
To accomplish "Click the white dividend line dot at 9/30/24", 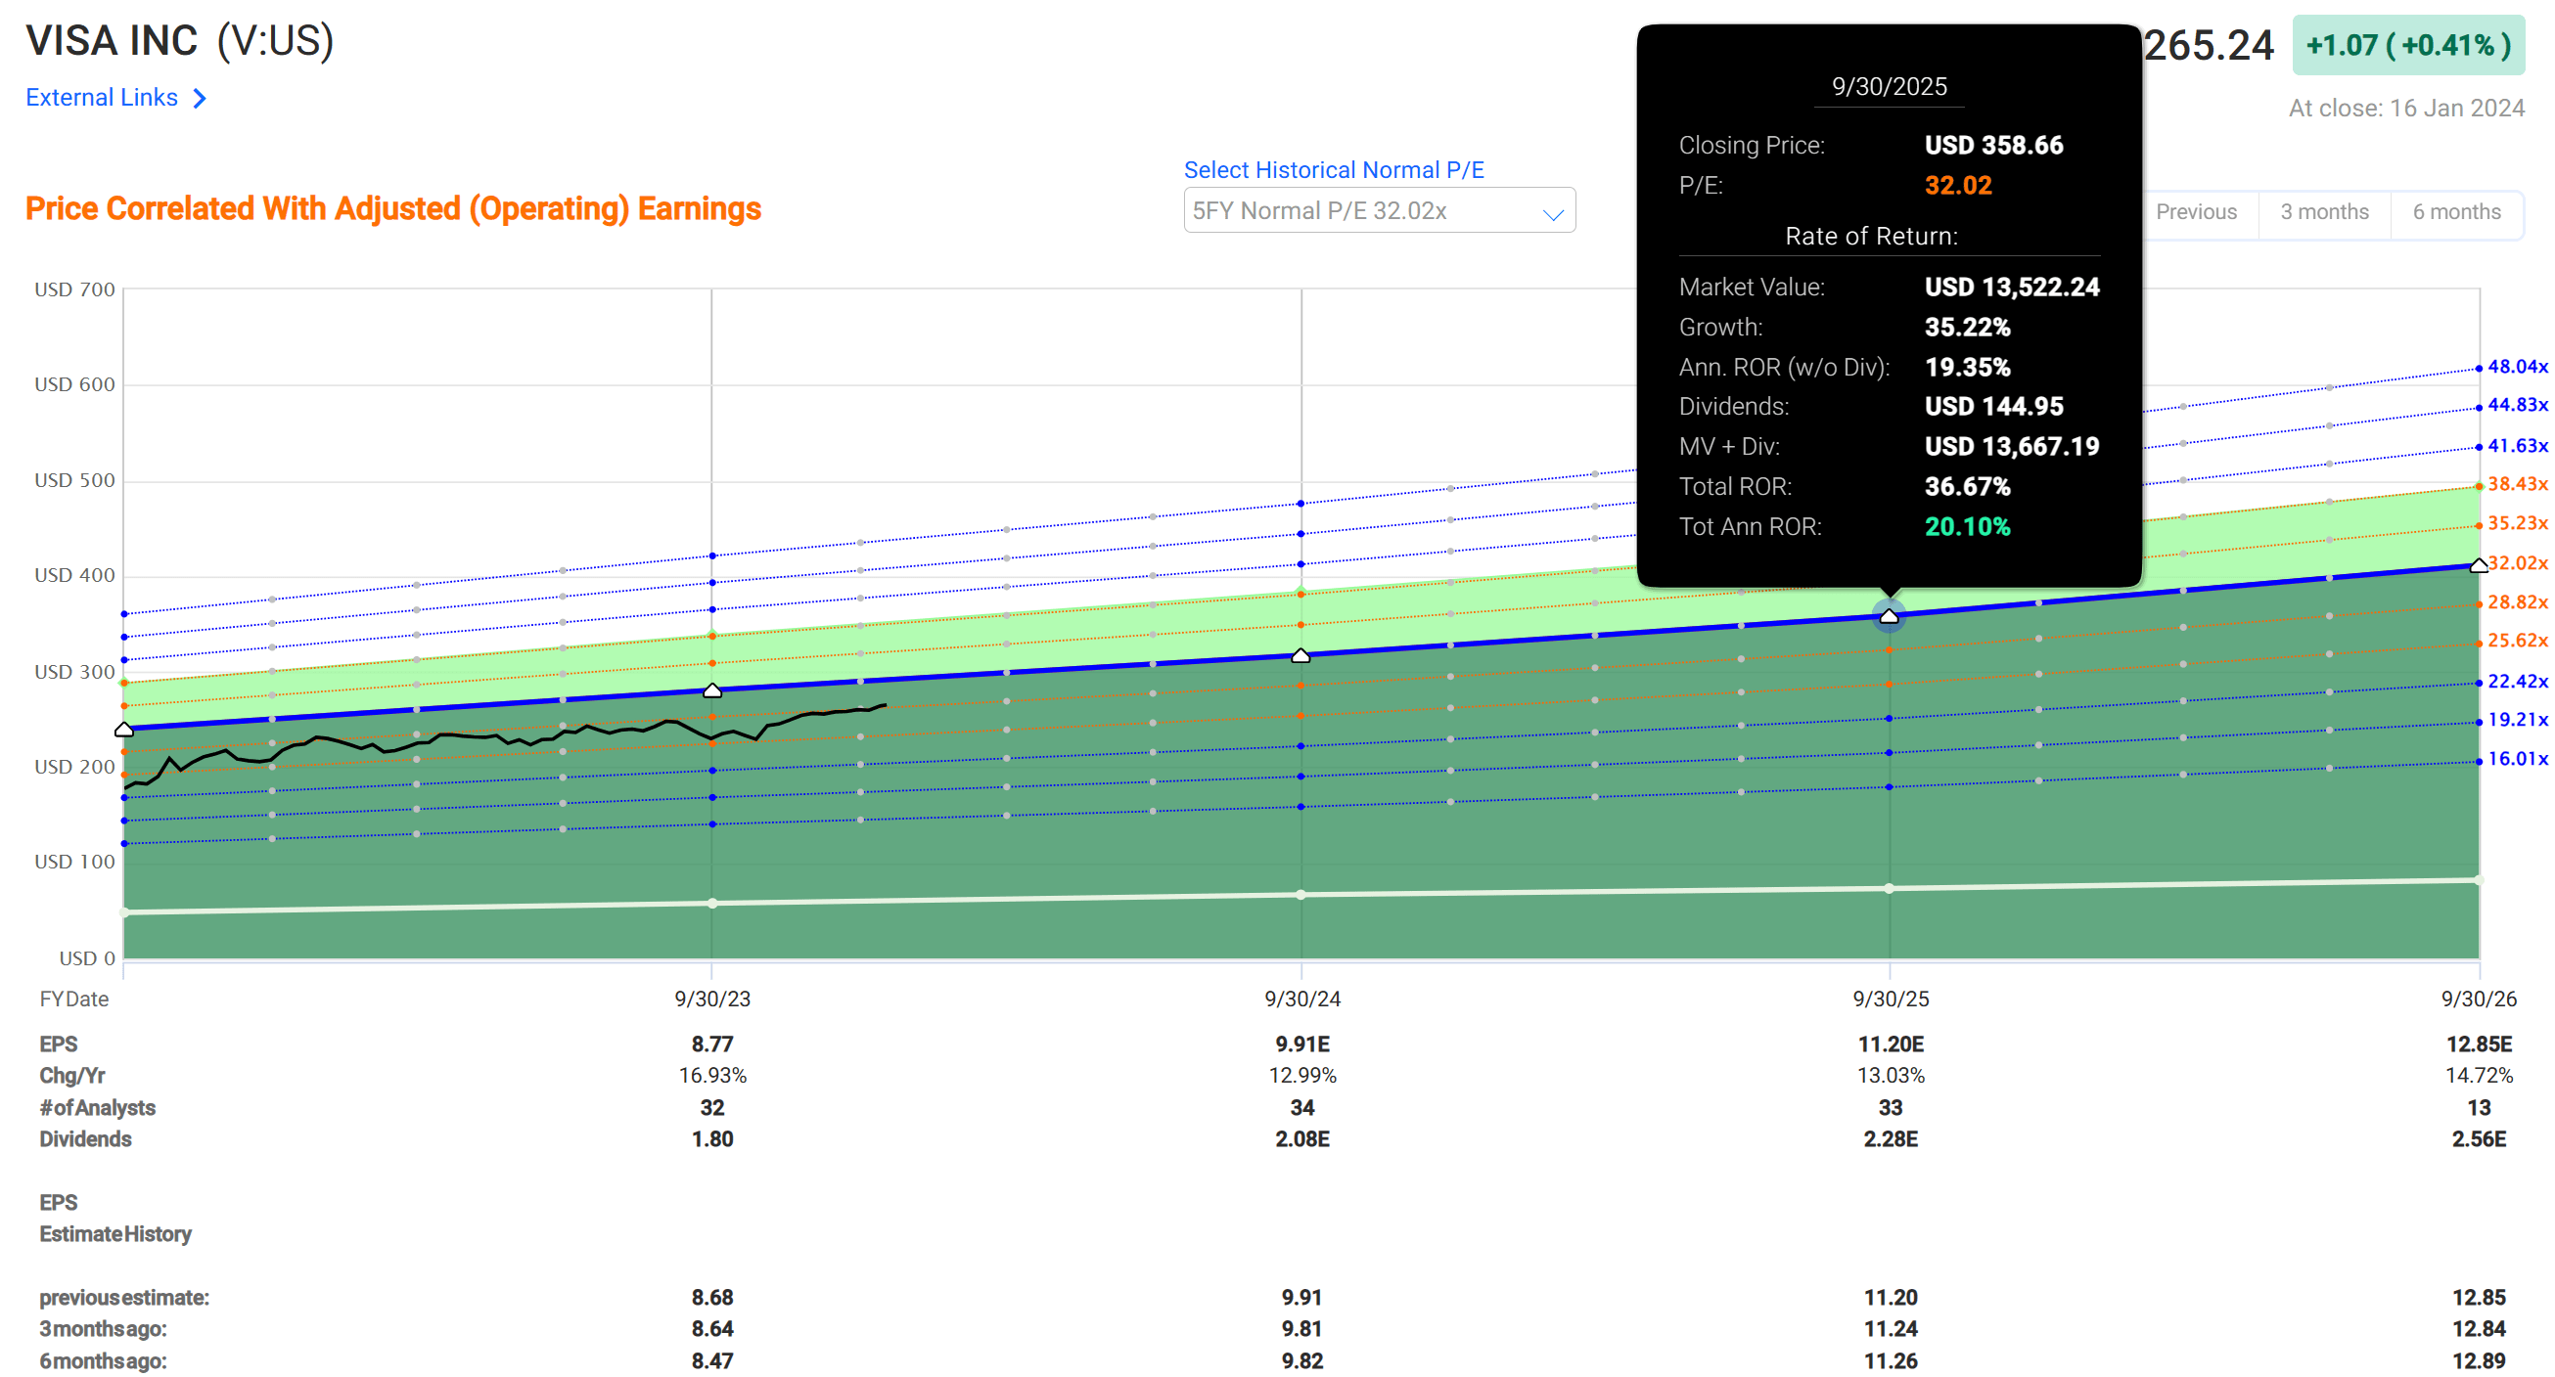I will [x=1300, y=894].
